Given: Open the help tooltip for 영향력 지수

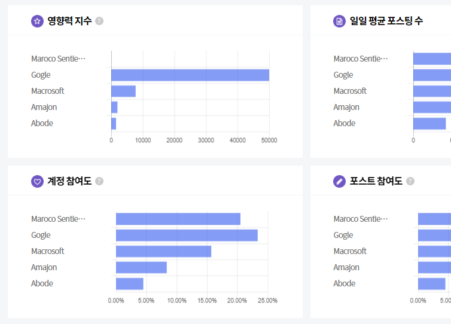Looking at the screenshot, I should coord(99,21).
